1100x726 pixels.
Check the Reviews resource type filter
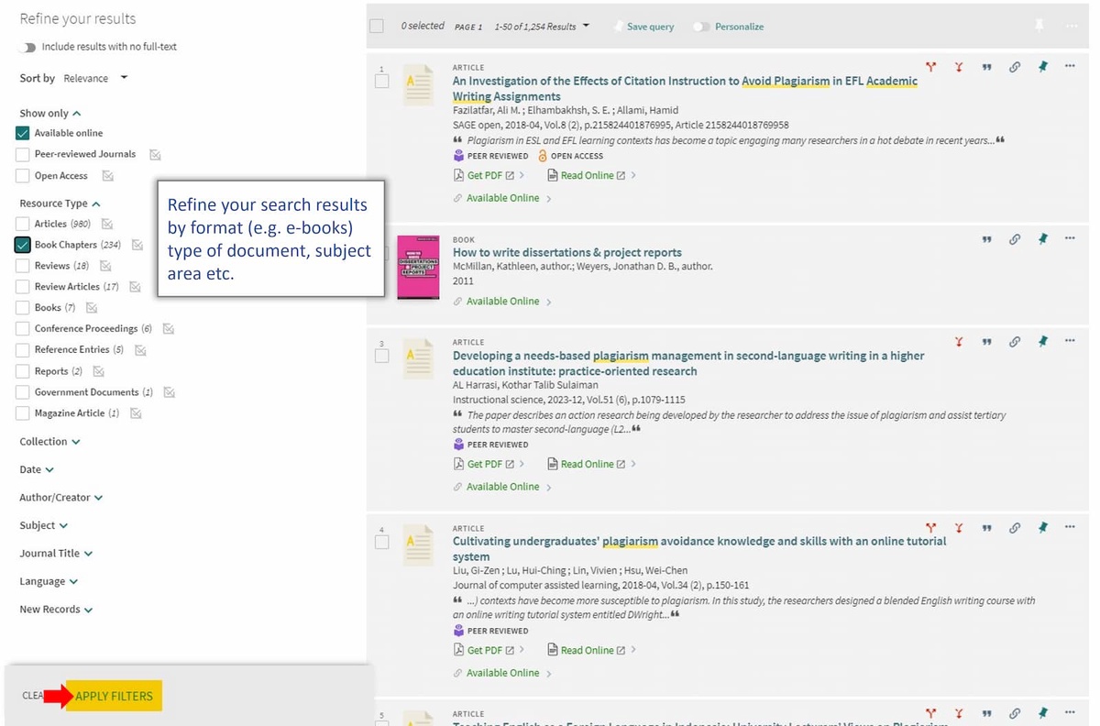pos(21,265)
